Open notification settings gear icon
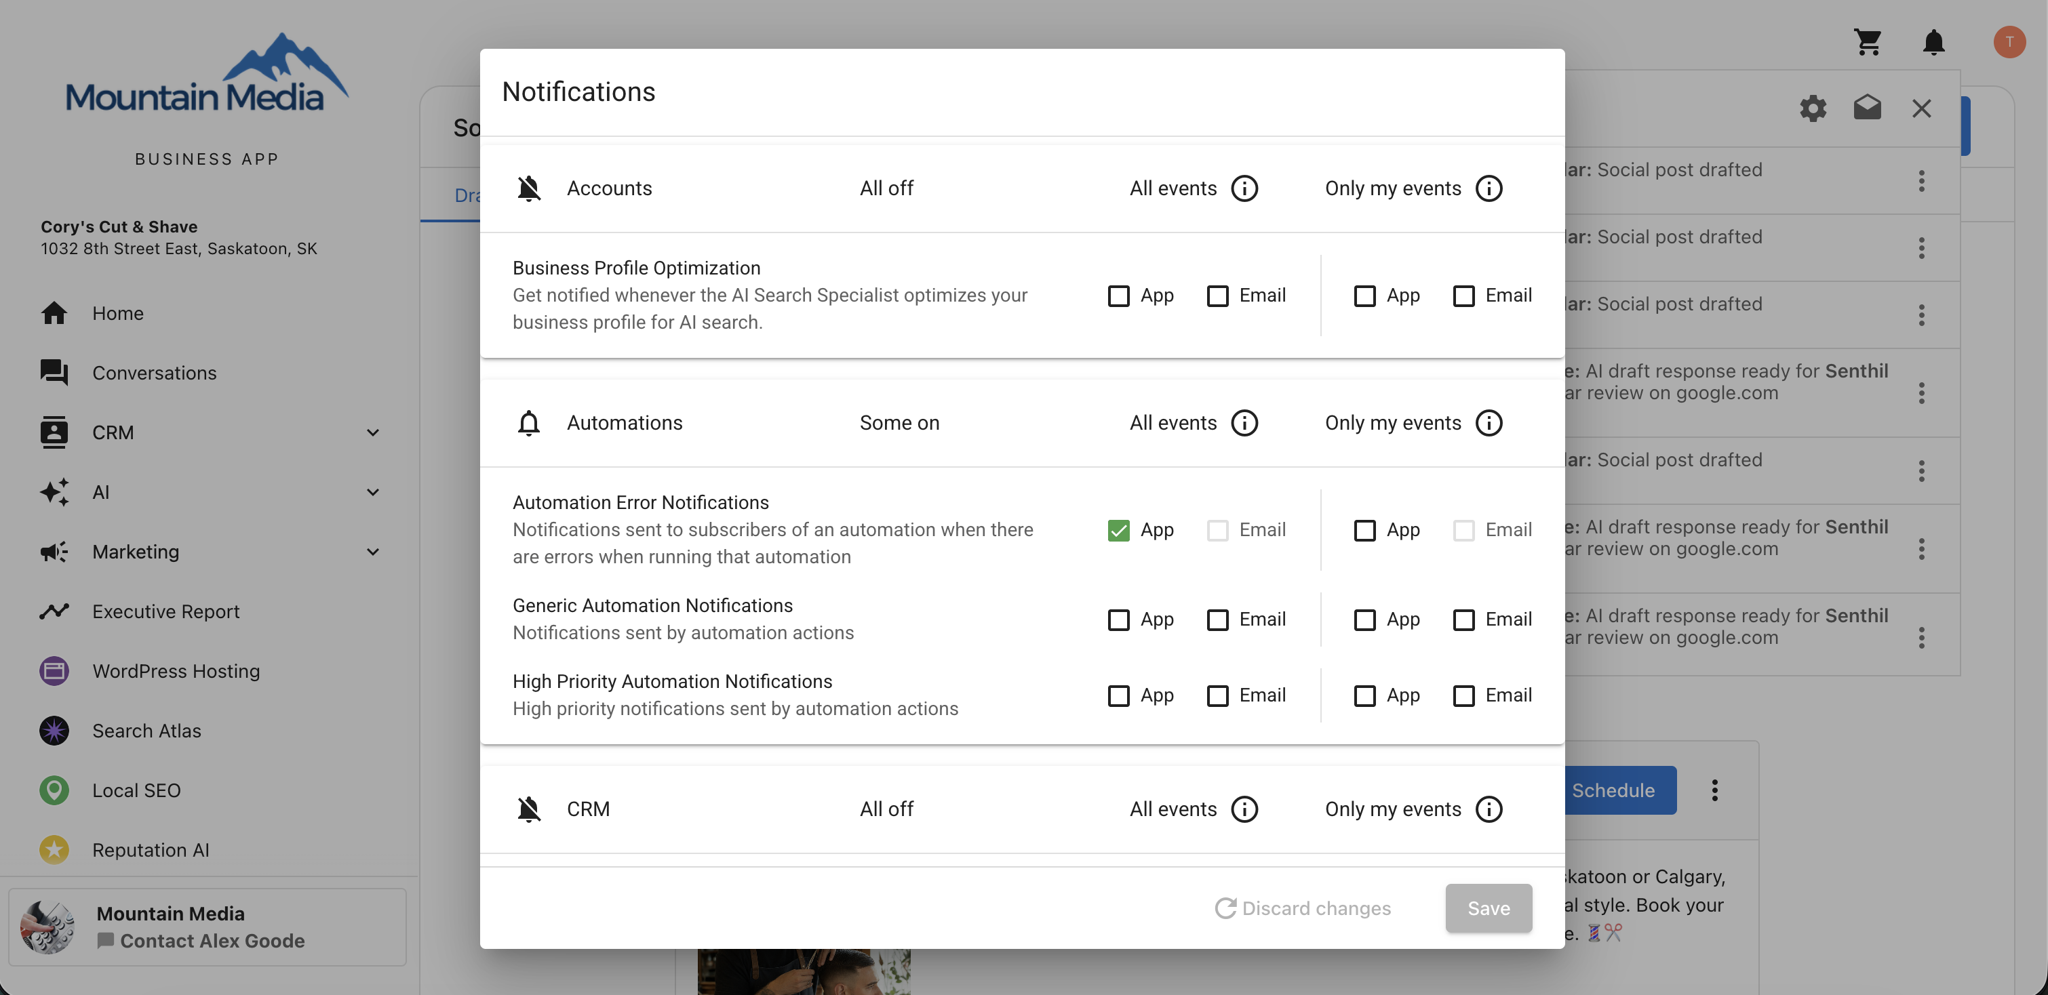The image size is (2048, 995). point(1813,108)
